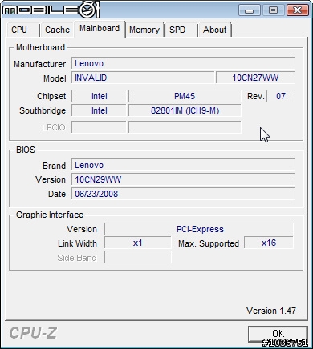This screenshot has width=313, height=349.
Task: Open the SPD tab
Action: coord(181,30)
